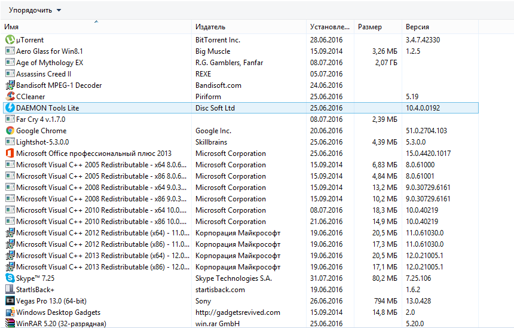514x328 pixels.
Task: Click the Lightshot program icon
Action: click(x=10, y=142)
